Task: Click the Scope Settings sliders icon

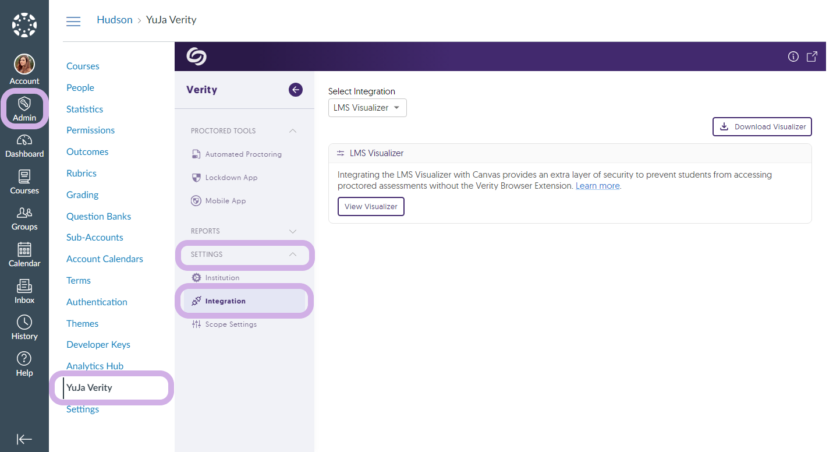Action: (x=196, y=324)
